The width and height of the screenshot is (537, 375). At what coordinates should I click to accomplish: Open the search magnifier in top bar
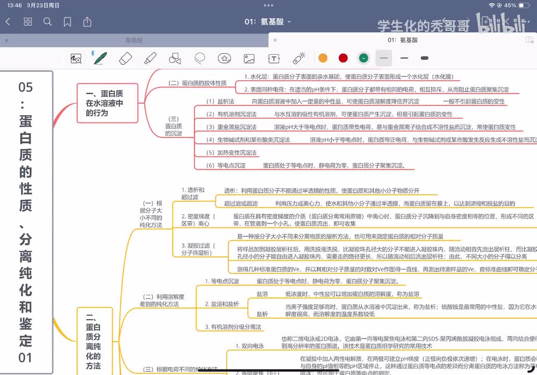point(47,22)
